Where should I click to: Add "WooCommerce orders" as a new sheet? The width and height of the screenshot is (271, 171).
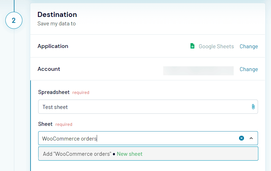pos(148,154)
